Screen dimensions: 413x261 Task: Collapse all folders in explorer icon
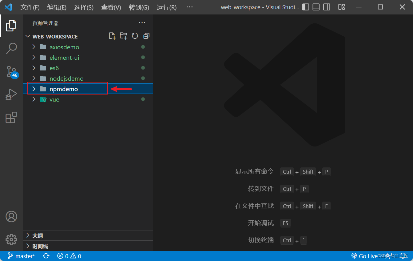146,36
